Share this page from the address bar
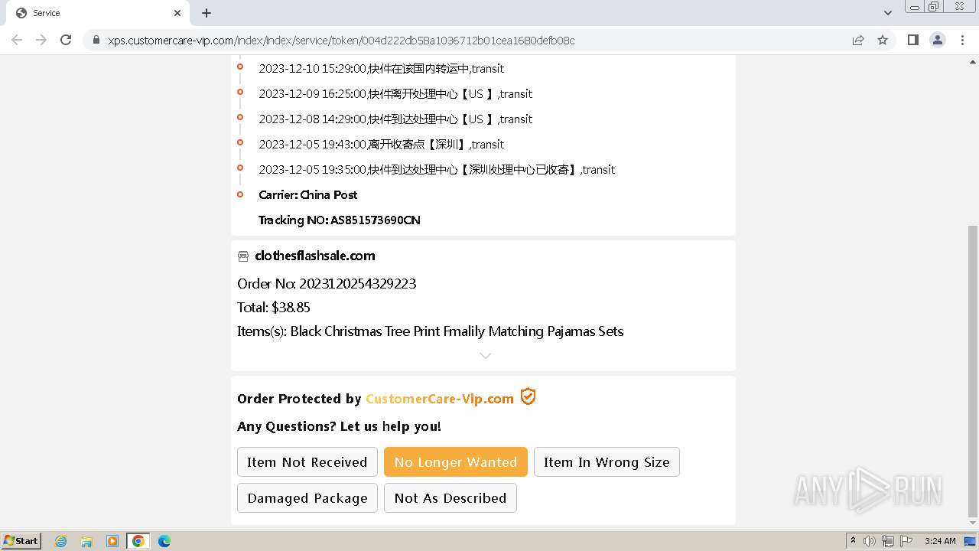The height and width of the screenshot is (551, 979). coord(858,40)
